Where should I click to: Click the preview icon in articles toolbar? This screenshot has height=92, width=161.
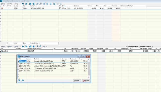point(37,46)
